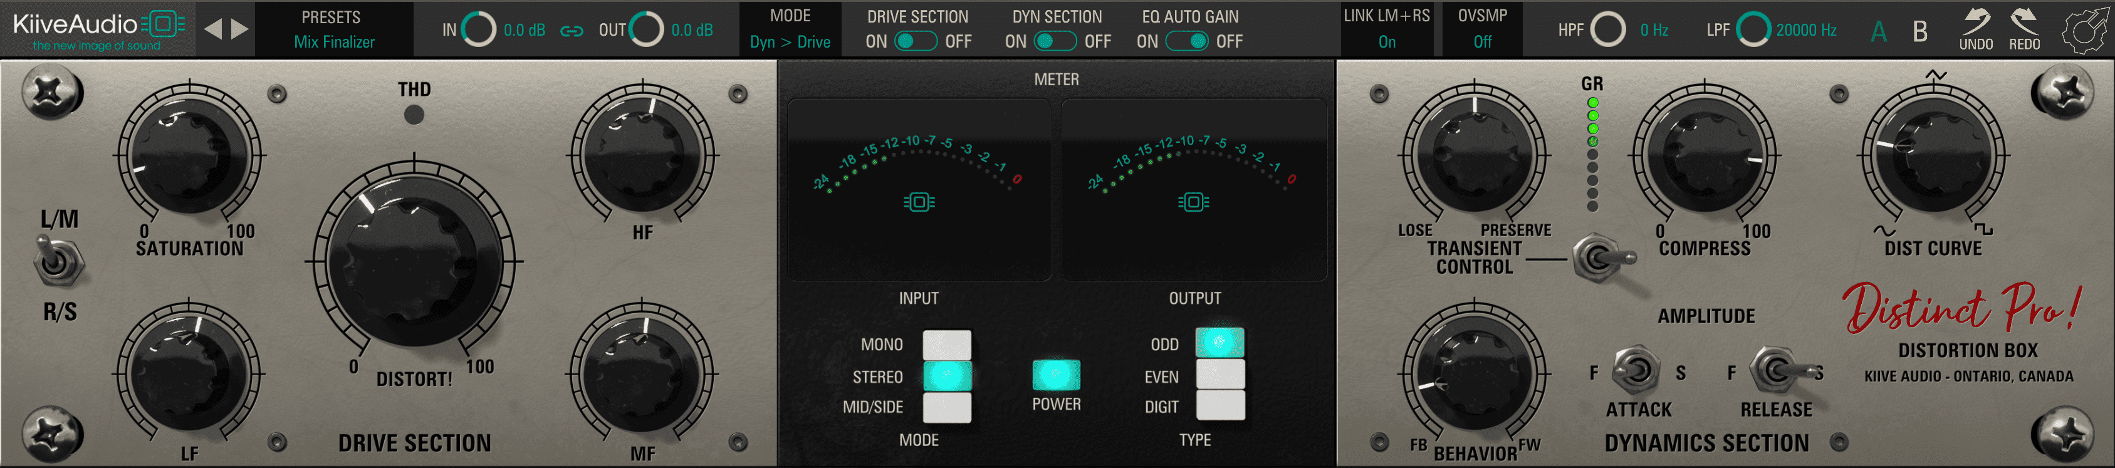The height and width of the screenshot is (468, 2115).
Task: Toggle the POWER button
Action: pos(1056,375)
